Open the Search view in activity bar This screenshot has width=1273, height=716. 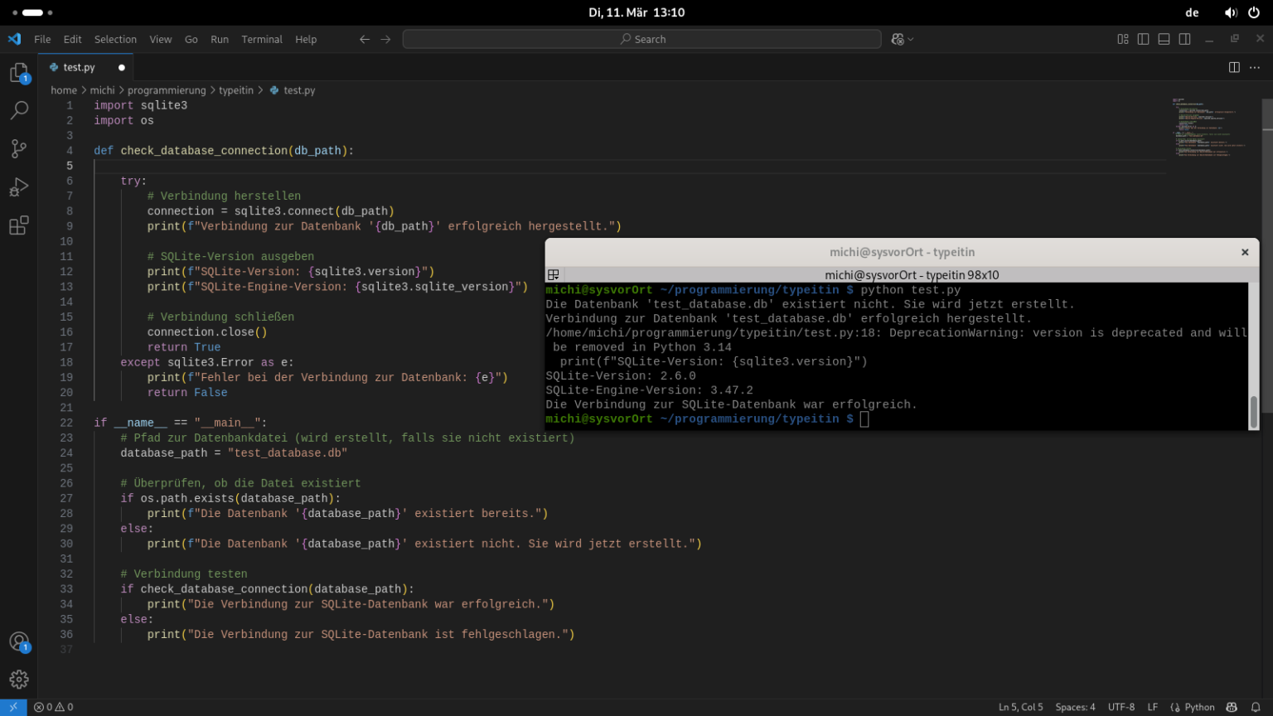(18, 110)
